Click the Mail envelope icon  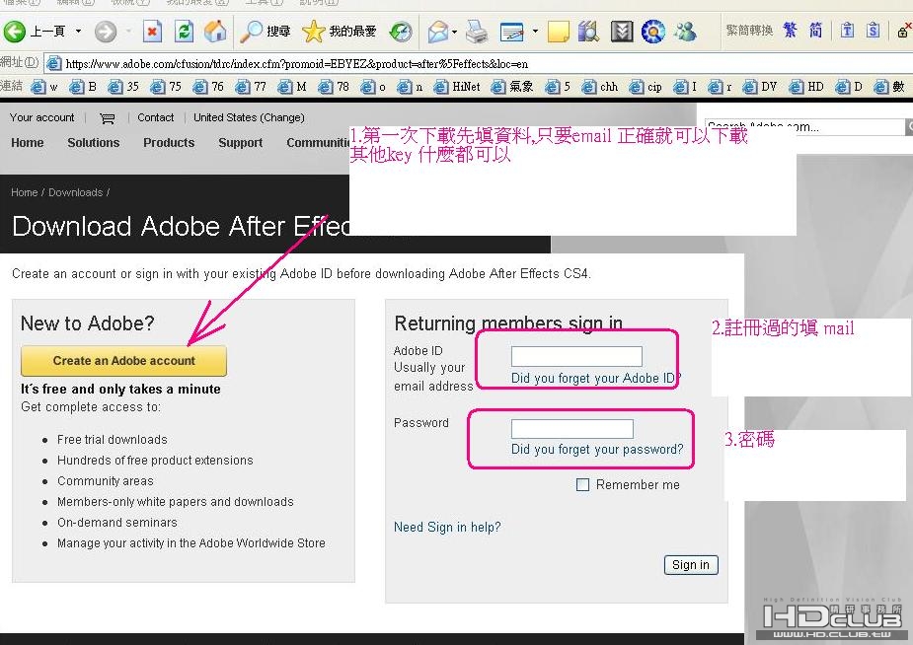[x=438, y=32]
